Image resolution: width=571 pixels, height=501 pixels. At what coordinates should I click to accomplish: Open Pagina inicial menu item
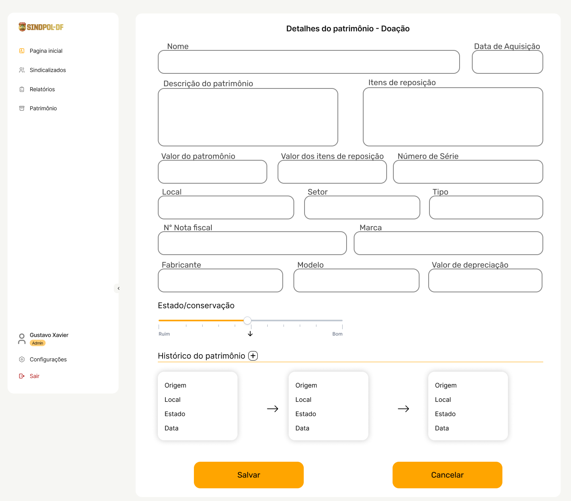(46, 51)
